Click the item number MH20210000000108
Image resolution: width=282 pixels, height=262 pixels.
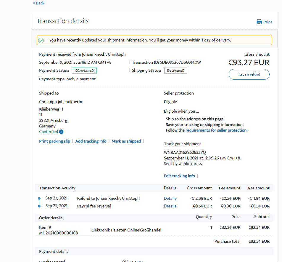(x=58, y=233)
